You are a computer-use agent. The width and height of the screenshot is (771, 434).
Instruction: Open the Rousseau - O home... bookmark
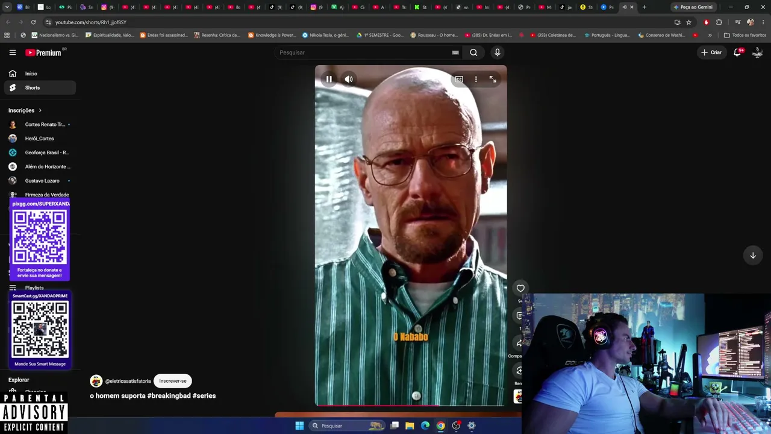(434, 35)
